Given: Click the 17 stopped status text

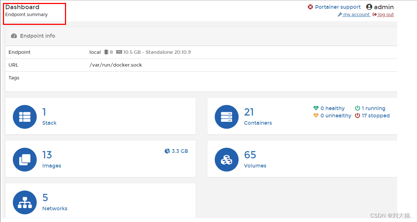Looking at the screenshot, I should point(376,116).
